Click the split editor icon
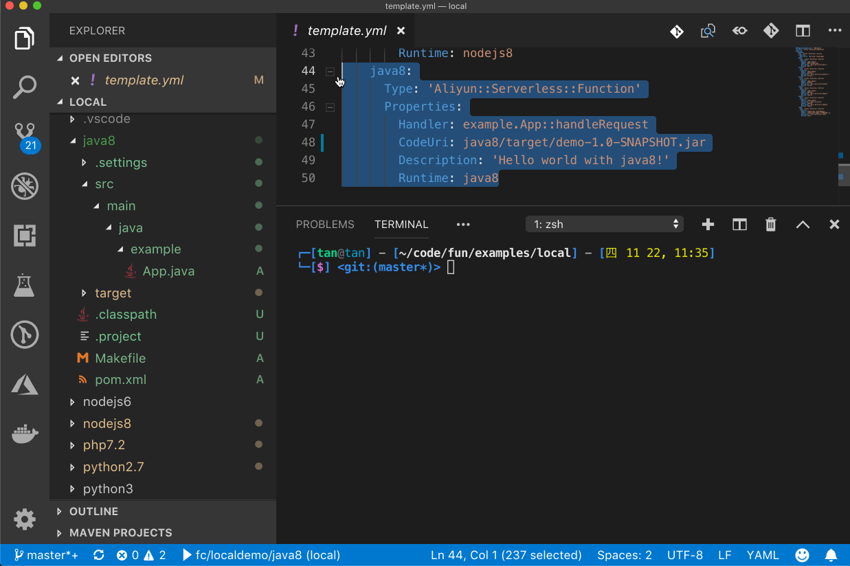This screenshot has width=850, height=566. pos(802,31)
